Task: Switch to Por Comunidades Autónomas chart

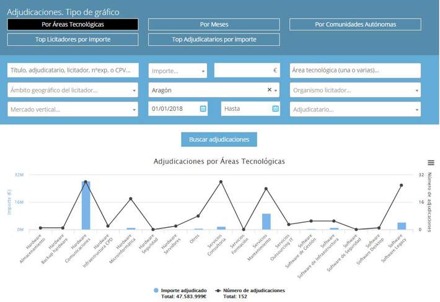Action: [x=355, y=24]
